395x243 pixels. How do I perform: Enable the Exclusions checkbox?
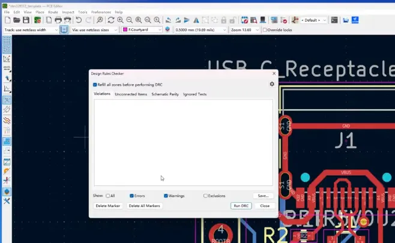click(205, 196)
